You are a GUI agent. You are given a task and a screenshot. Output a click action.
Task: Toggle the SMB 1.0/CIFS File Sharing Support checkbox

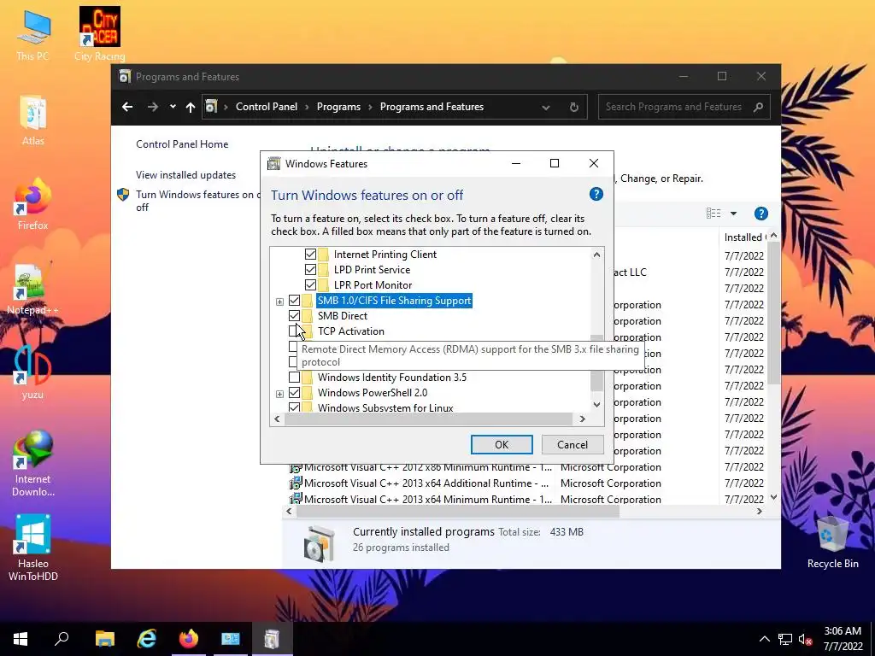294,301
